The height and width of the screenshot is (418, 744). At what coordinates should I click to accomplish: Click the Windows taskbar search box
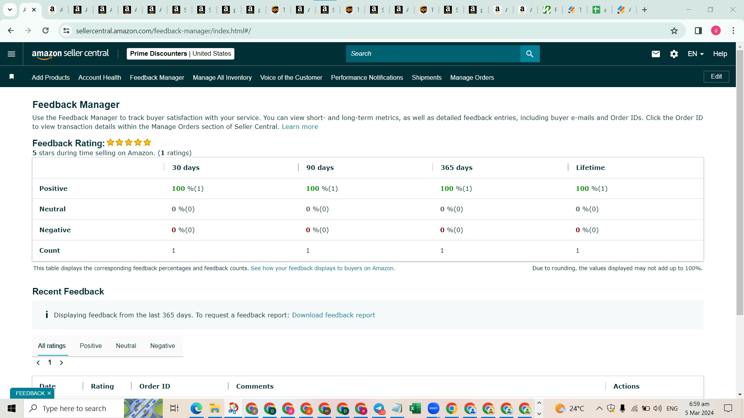[74, 408]
